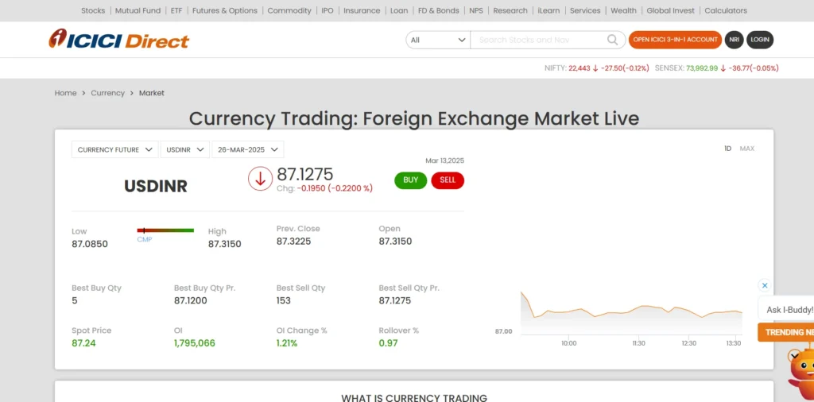The image size is (814, 402).
Task: Click the Ask I-Buddy! chat bubble
Action: pyautogui.click(x=788, y=310)
